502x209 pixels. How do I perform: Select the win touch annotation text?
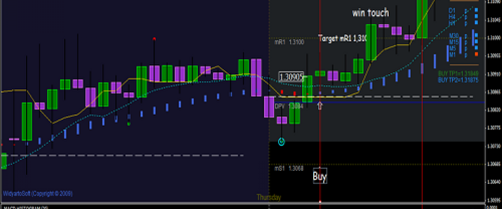coord(370,13)
